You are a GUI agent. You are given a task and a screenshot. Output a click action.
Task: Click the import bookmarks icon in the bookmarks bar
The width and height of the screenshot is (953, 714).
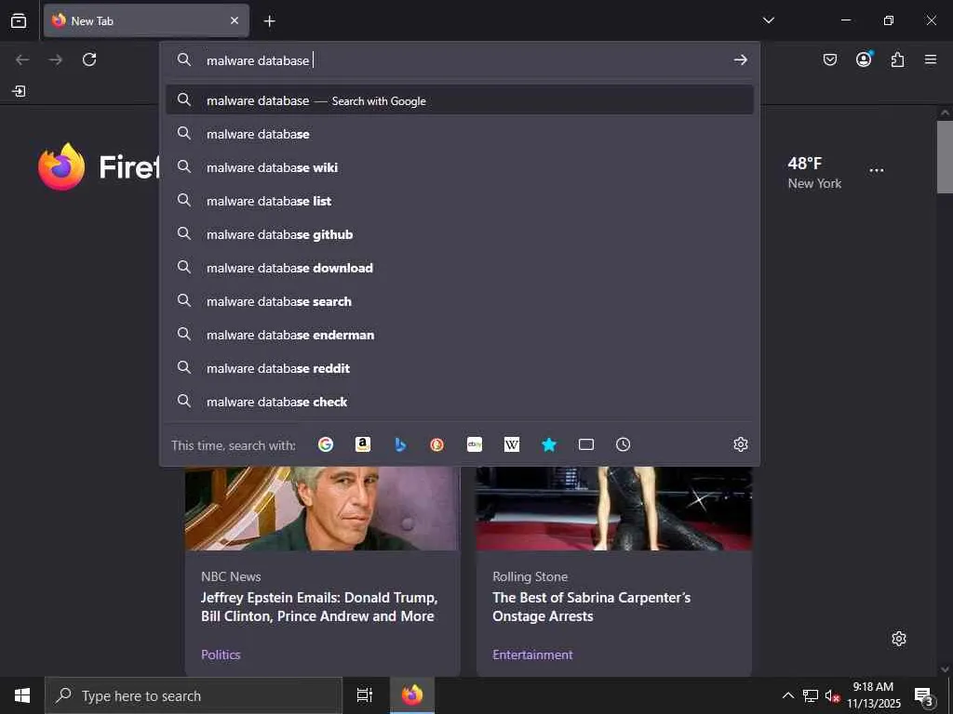(x=19, y=91)
